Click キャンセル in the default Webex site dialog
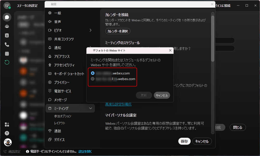This screenshot has height=156, width=260. pyautogui.click(x=162, y=95)
